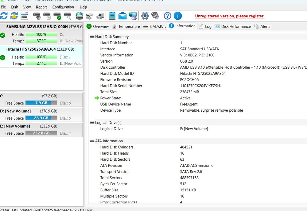Click the speaker sound icon
Viewport: 307px width, 211px height.
(155, 16)
